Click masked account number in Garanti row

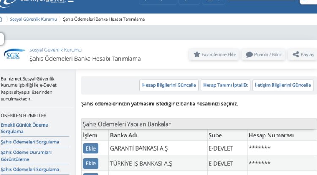tap(282, 148)
